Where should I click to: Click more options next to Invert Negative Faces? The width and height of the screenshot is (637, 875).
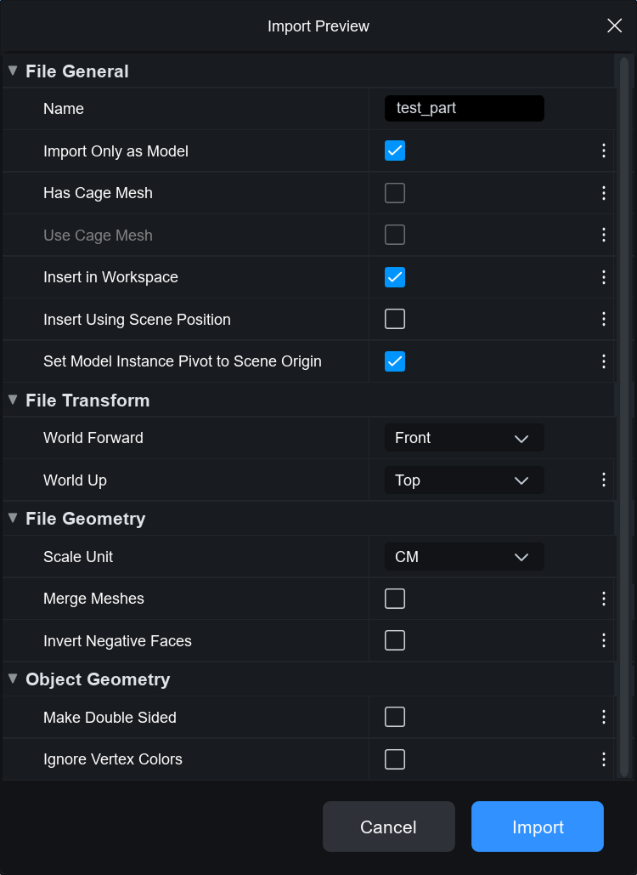click(604, 640)
